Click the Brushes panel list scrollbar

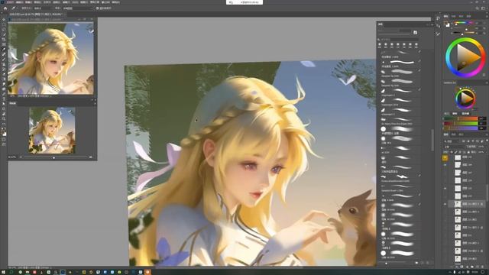click(x=432, y=141)
